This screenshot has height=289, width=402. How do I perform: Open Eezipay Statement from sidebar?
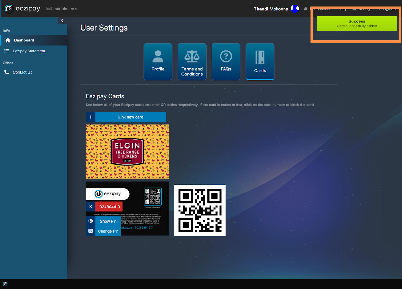34,51
